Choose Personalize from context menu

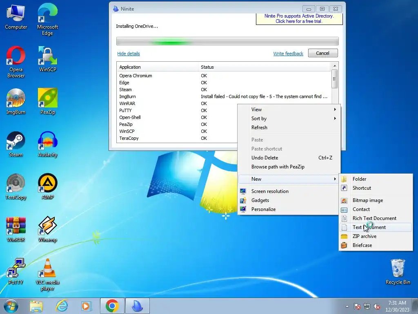(x=289, y=209)
